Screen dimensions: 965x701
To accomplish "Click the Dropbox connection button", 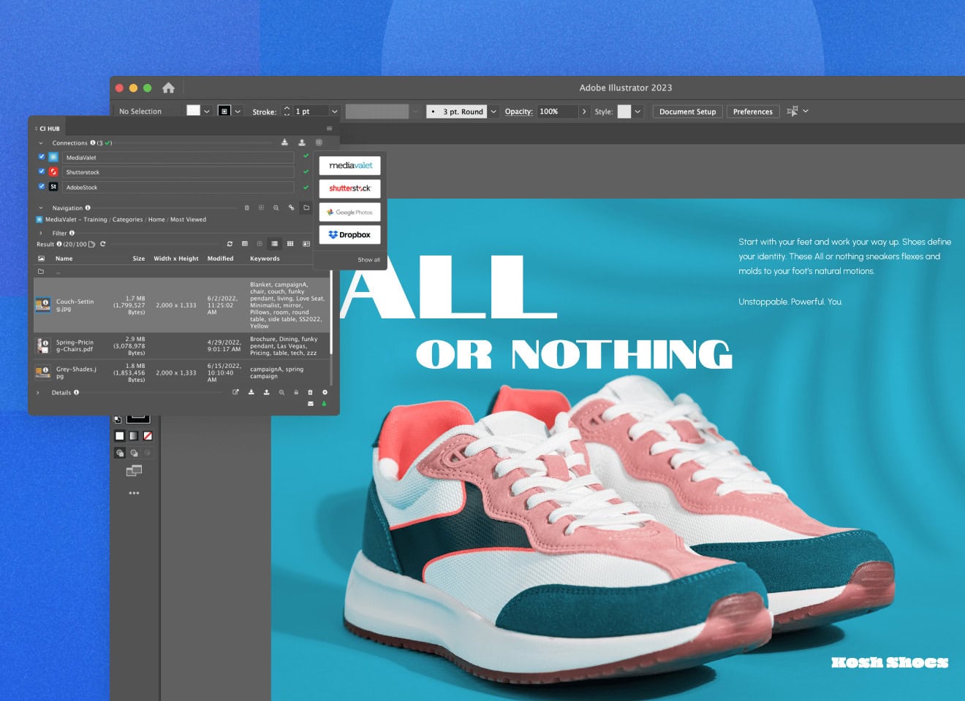I will pyautogui.click(x=349, y=234).
